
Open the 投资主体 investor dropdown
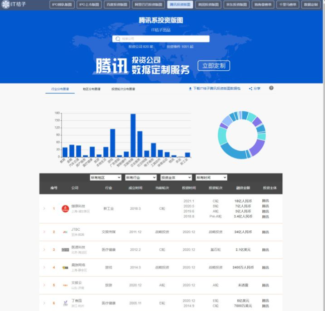click(176, 178)
